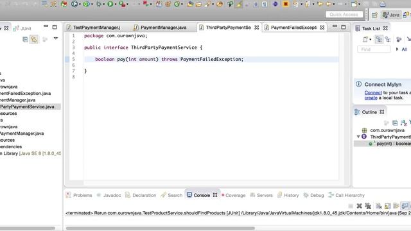This screenshot has height=231, width=411.
Task: Click Clear Console icon
Action: point(378,206)
